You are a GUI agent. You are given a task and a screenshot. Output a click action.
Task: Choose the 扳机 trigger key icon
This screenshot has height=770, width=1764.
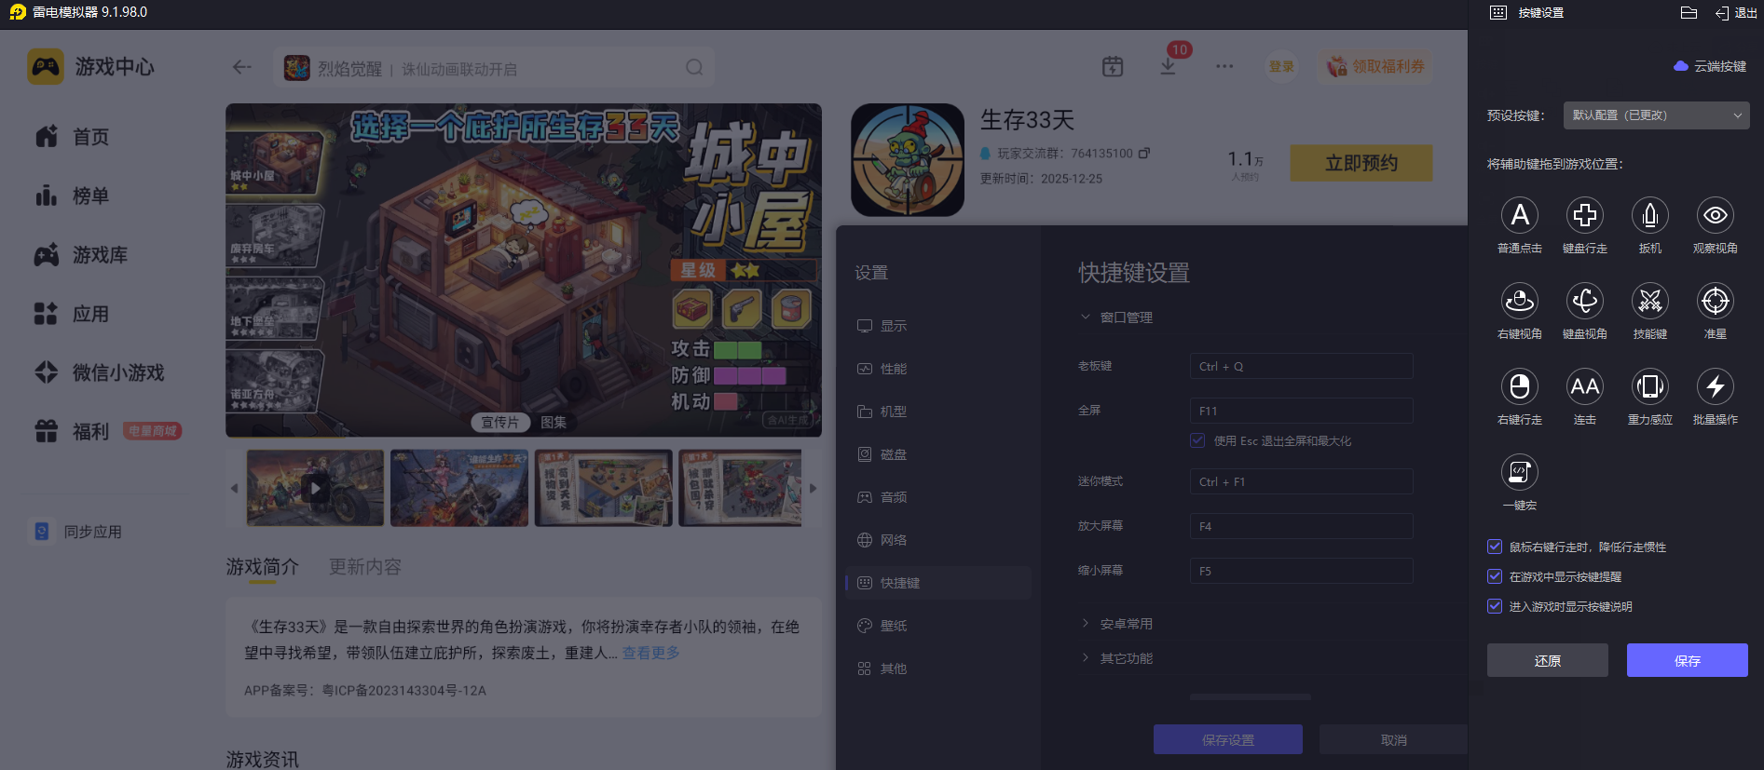pyautogui.click(x=1649, y=215)
